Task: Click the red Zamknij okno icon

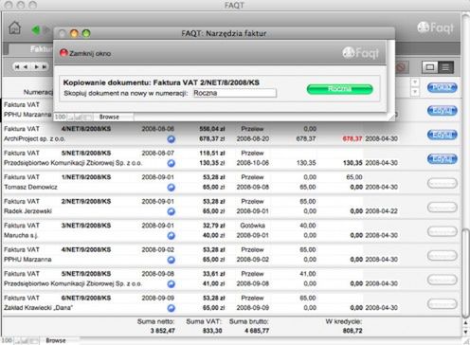Action: (63, 53)
